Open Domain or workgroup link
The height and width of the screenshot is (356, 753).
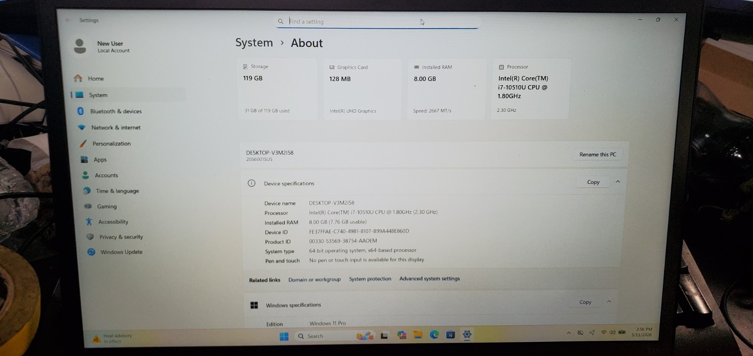click(314, 279)
